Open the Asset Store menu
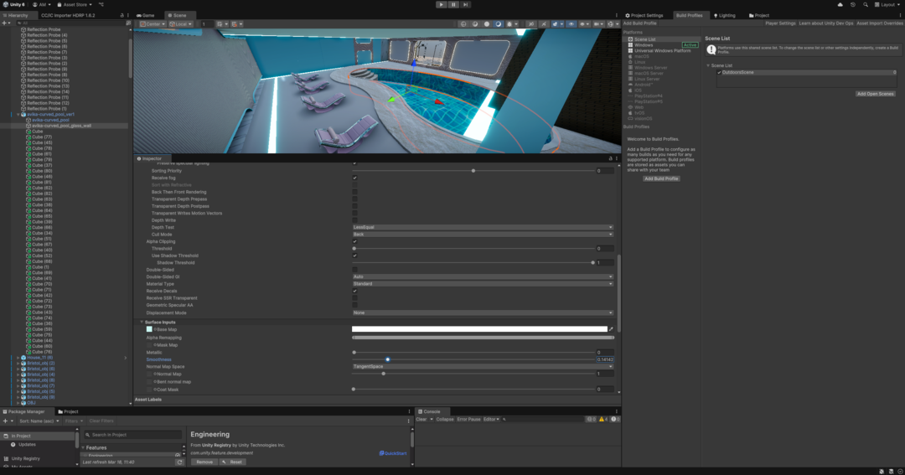Screen dimensions: 905x475 [x=75, y=5]
